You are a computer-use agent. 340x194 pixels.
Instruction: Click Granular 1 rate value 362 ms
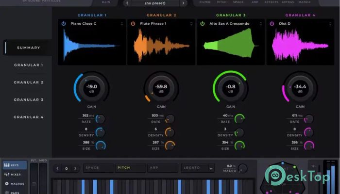point(88,115)
